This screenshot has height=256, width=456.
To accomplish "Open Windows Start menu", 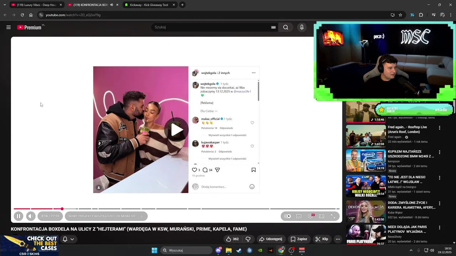I will point(154,250).
